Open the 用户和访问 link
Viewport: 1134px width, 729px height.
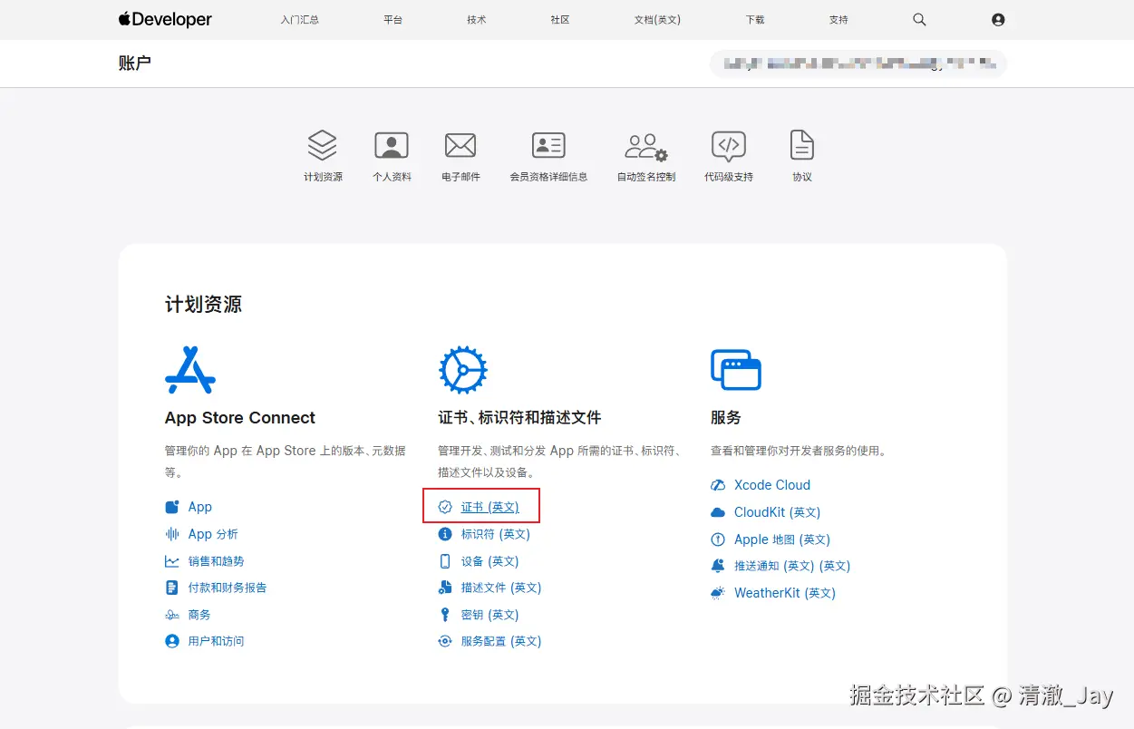tap(217, 641)
